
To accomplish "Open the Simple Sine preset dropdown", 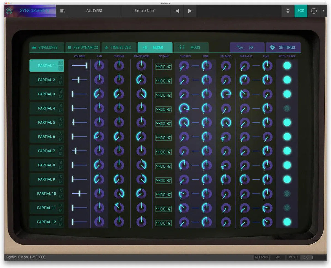I will (x=145, y=11).
